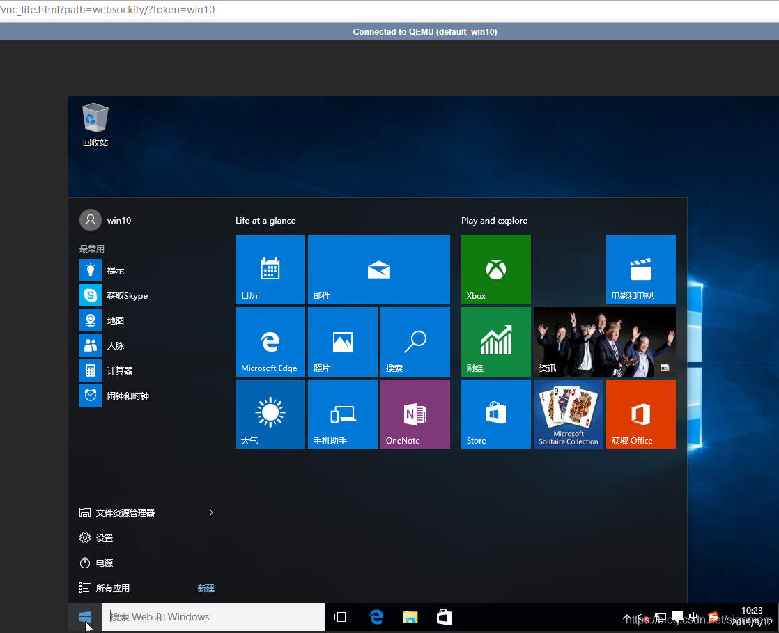Open the Store tile in Start menu
Image resolution: width=779 pixels, height=633 pixels.
pyautogui.click(x=496, y=414)
